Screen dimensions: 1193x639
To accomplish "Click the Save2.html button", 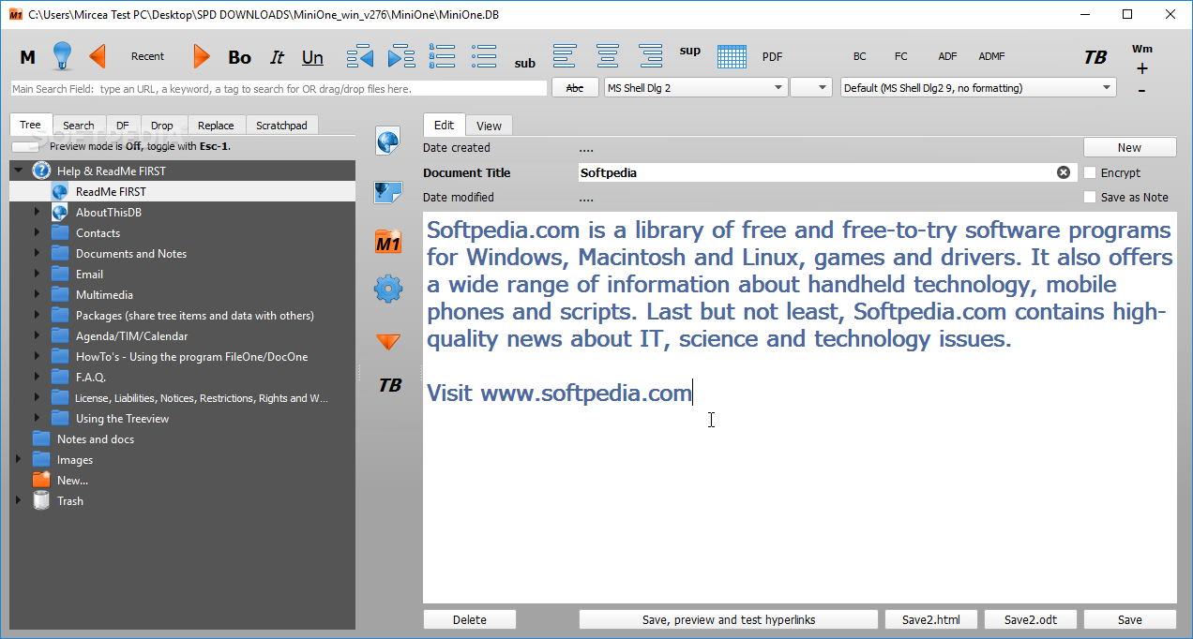I will [930, 619].
